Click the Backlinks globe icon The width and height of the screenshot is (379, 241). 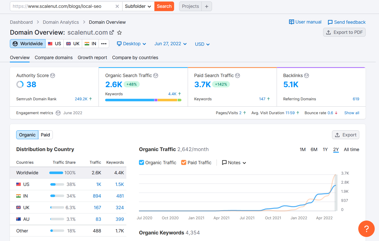coord(306,76)
